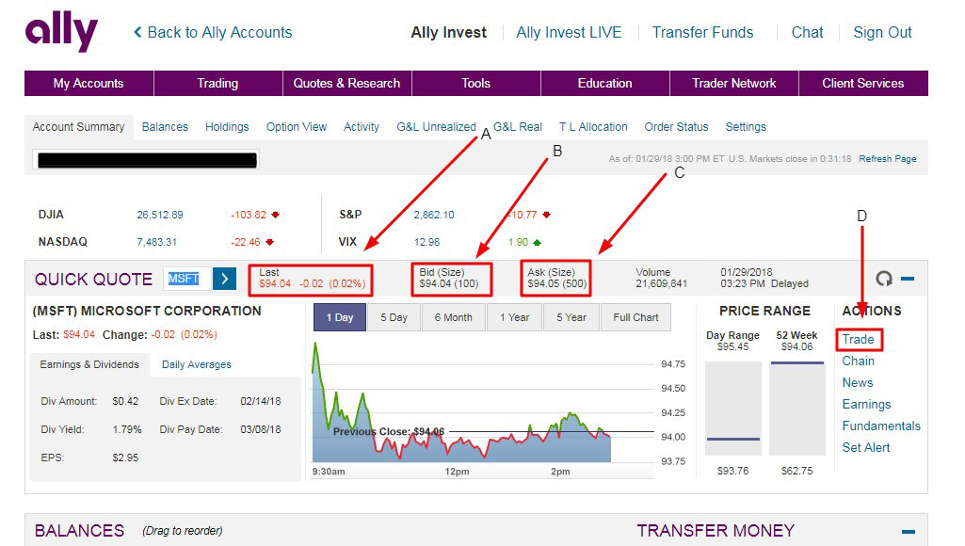The width and height of the screenshot is (965, 546).
Task: Collapse the Balances and Transfer Money section
Action: (908, 531)
